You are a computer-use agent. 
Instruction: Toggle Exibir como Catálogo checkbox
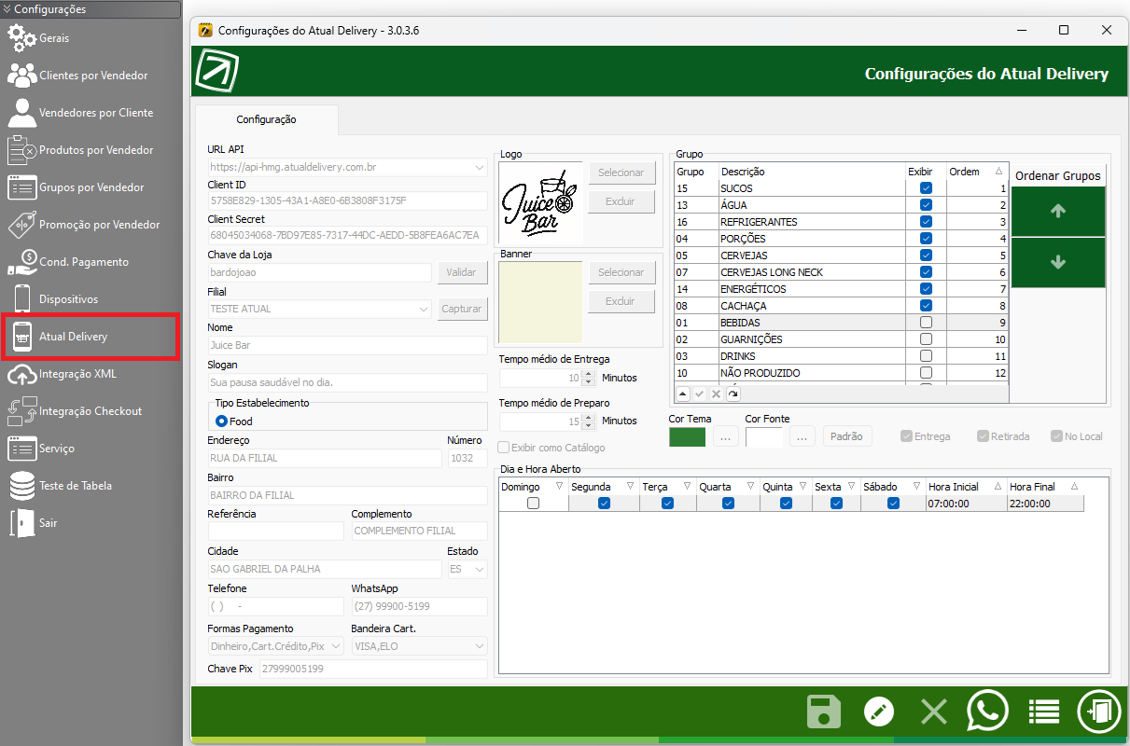coord(504,448)
